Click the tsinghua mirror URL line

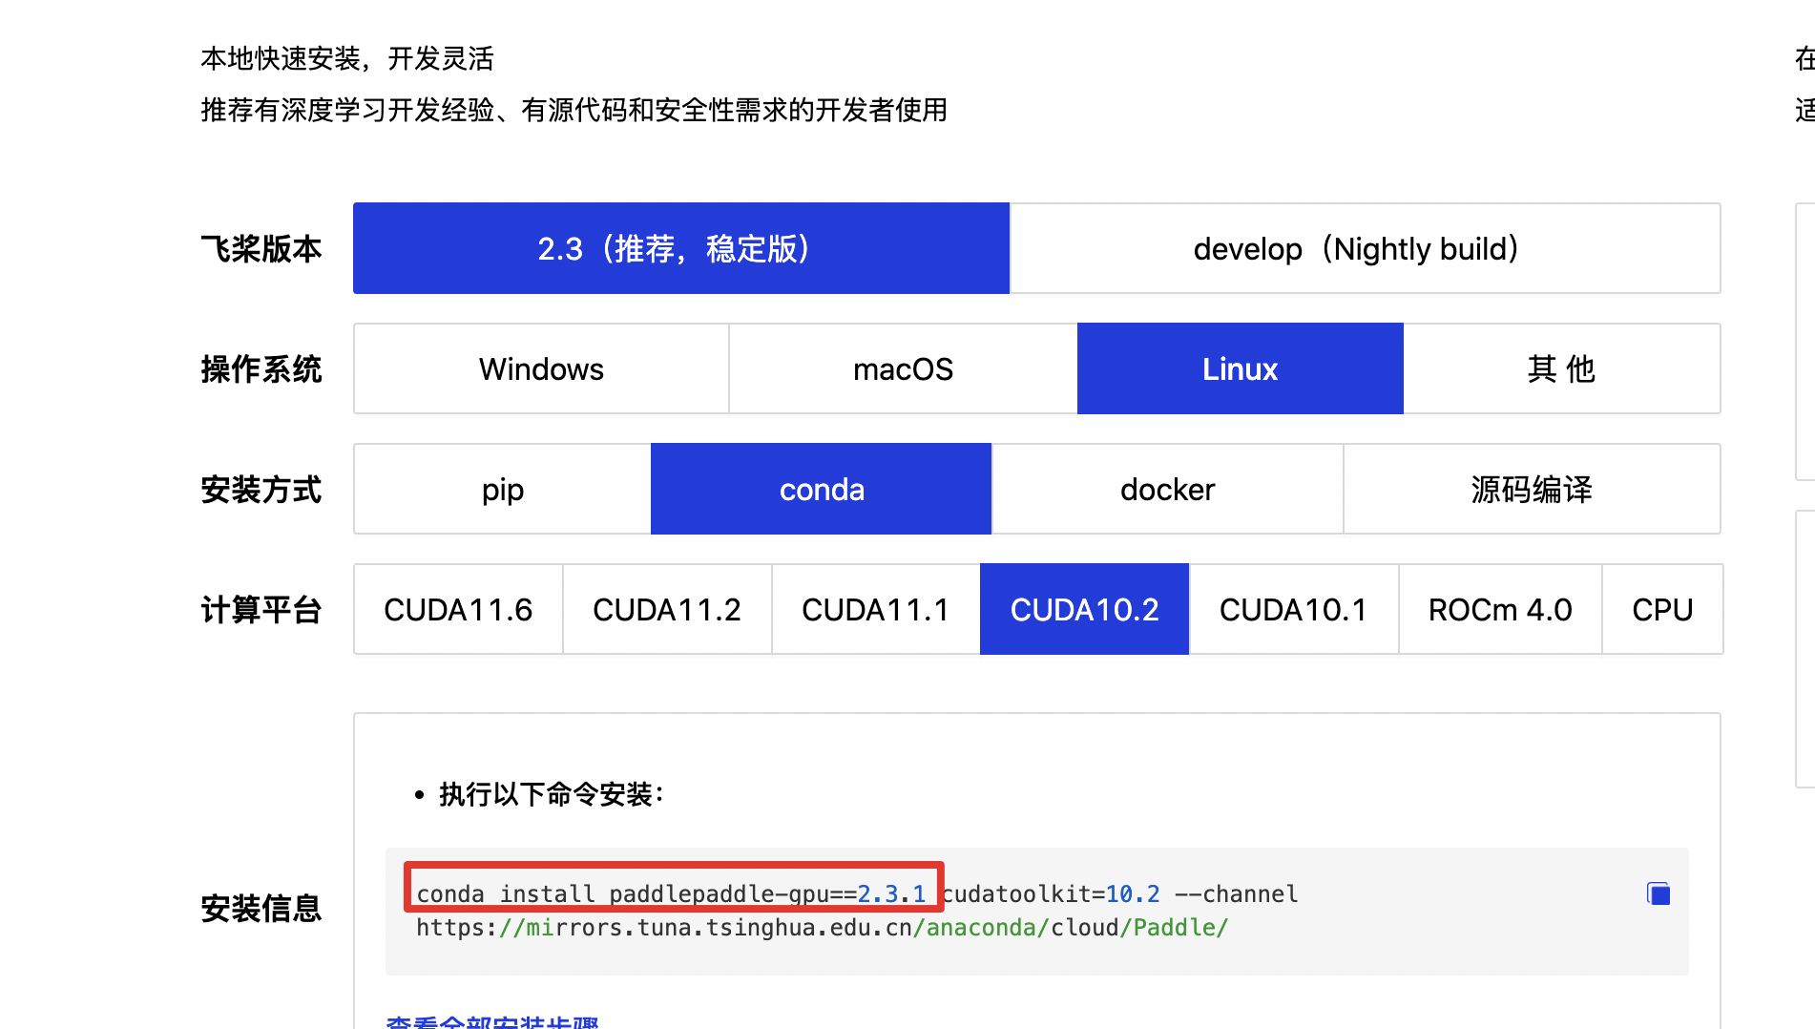(x=822, y=928)
